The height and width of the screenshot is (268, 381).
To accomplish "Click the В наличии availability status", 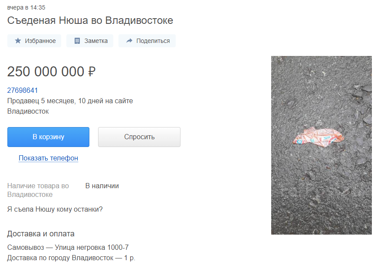I will (x=102, y=186).
